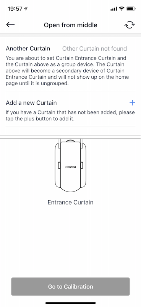Tap the cellular signal bars icon
Image resolution: width=141 pixels, height=307 pixels.
114,9
